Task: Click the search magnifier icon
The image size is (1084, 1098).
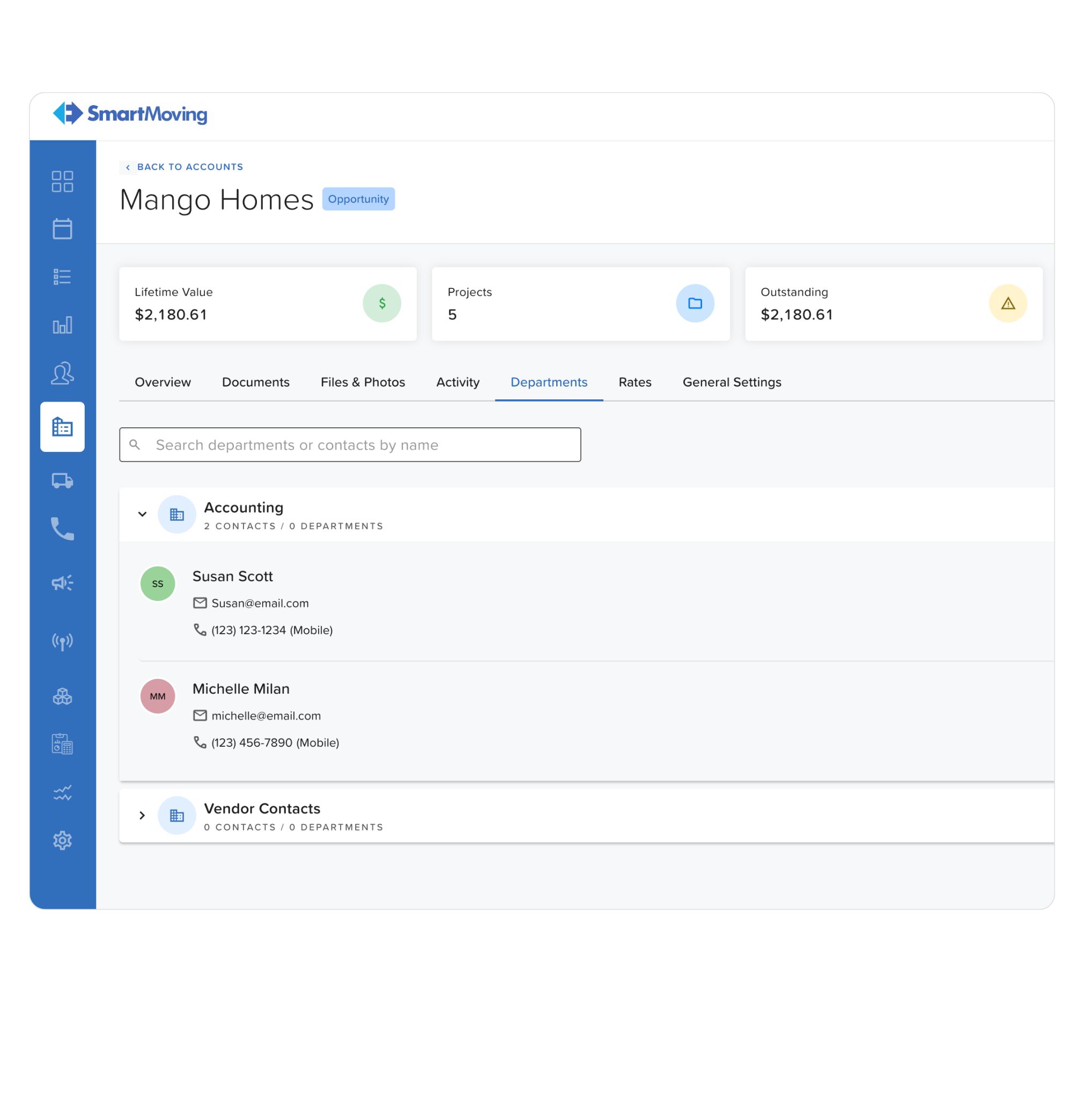Action: pyautogui.click(x=135, y=444)
